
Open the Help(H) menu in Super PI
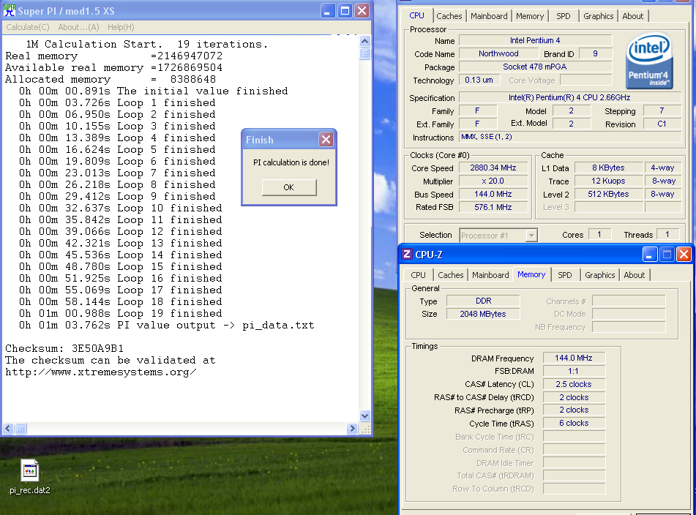pyautogui.click(x=121, y=27)
